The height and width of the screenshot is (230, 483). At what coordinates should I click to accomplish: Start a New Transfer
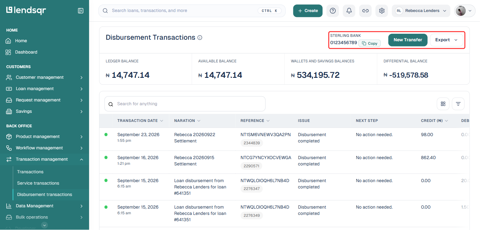click(x=408, y=40)
